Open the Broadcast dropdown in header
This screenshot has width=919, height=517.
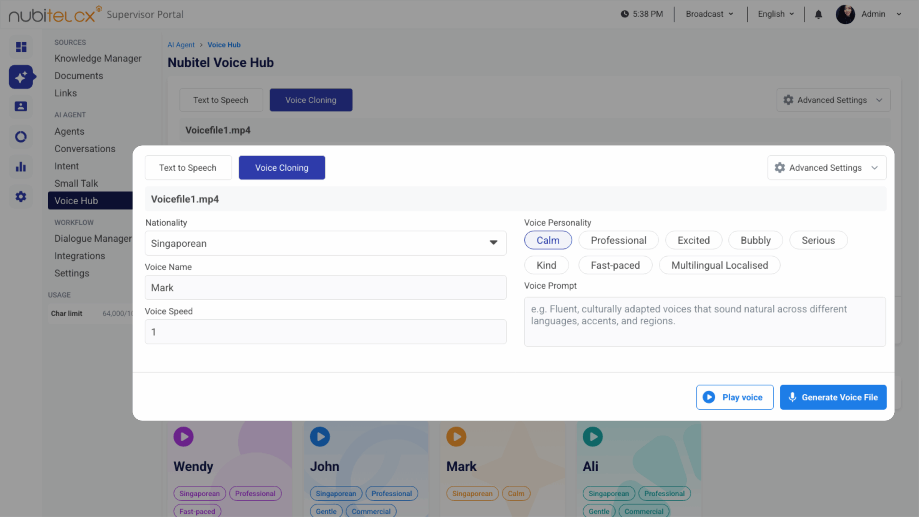coord(709,14)
